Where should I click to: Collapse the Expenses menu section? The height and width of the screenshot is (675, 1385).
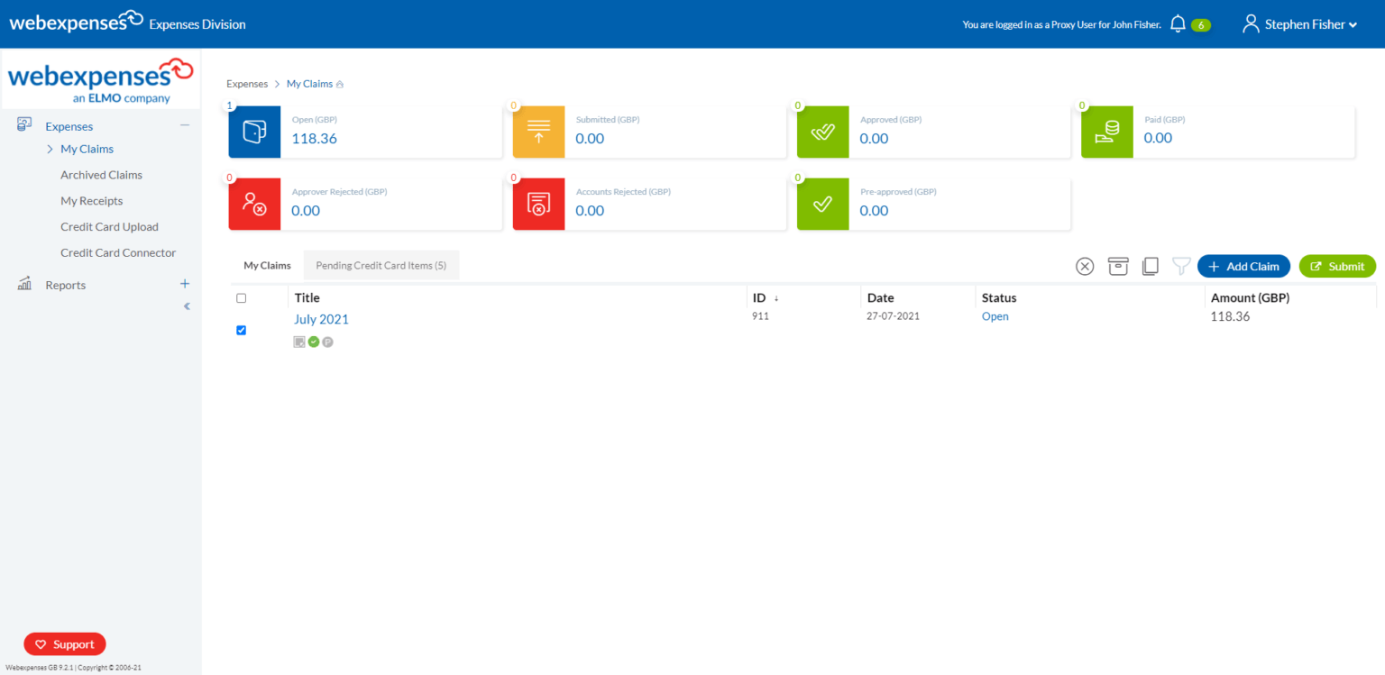(186, 125)
